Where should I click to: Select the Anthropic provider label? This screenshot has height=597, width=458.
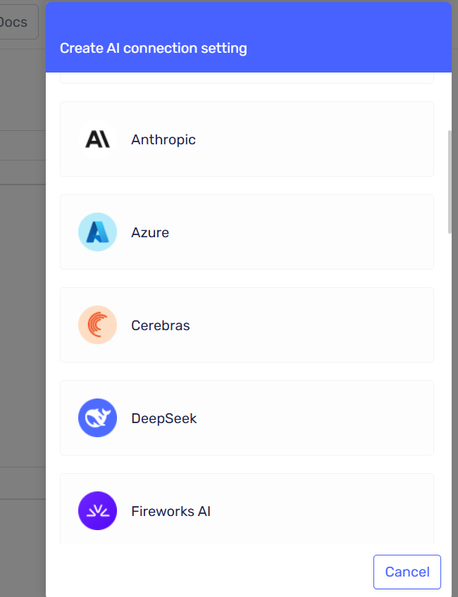pos(163,139)
